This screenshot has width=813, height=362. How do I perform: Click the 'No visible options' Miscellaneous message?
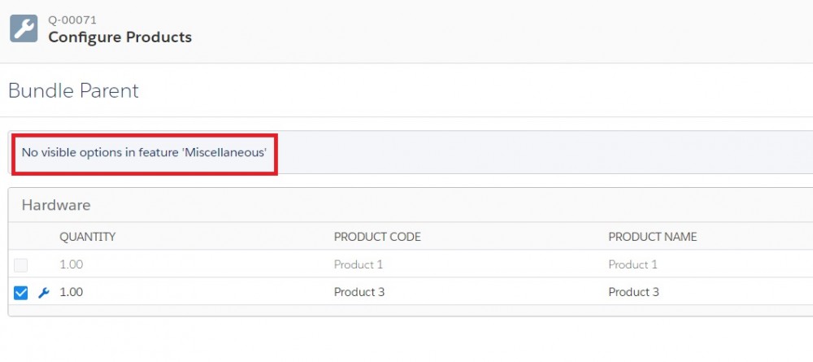point(144,152)
